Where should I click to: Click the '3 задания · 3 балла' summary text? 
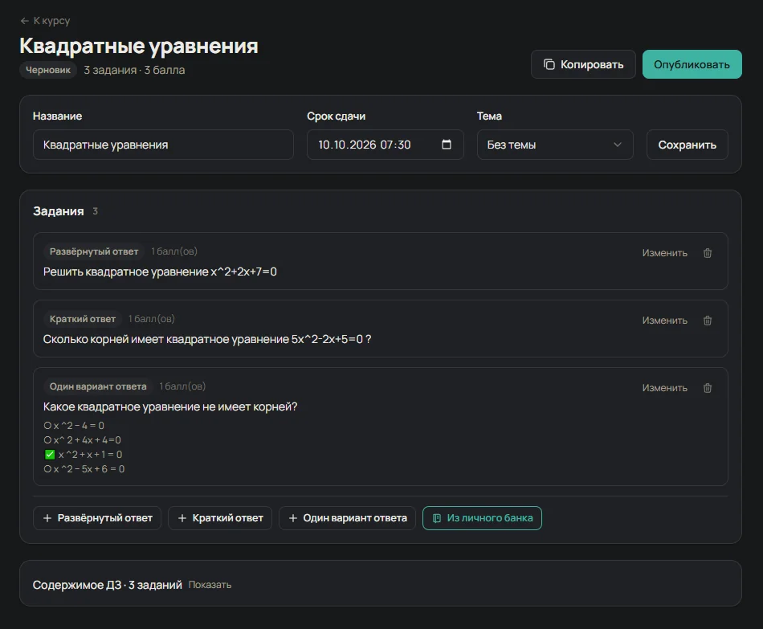[134, 70]
